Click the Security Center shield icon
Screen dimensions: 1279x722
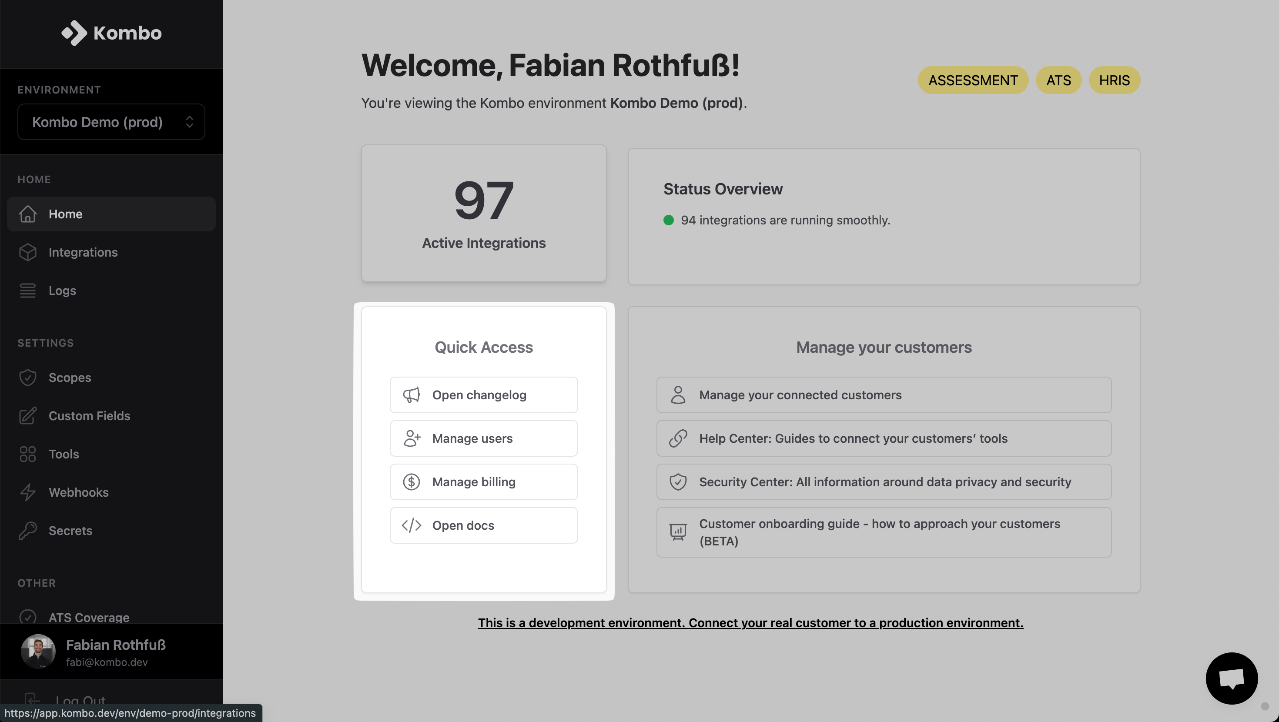coord(678,481)
